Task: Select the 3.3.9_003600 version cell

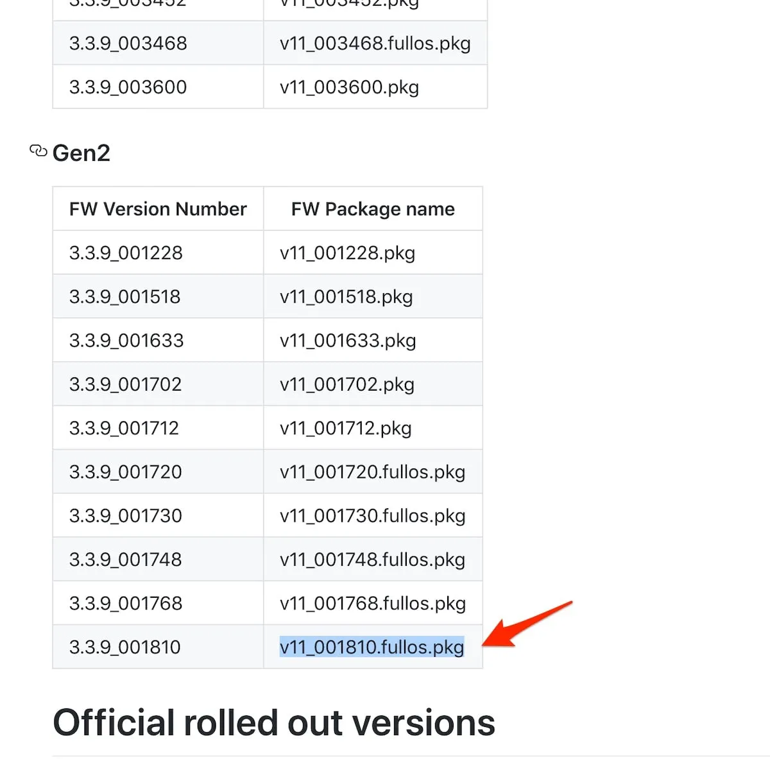Action: click(x=128, y=87)
